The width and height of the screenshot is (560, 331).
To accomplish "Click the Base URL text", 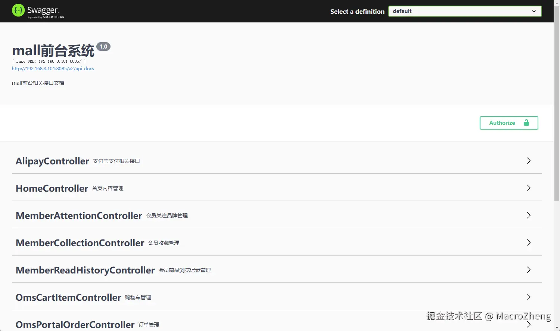I will (49, 61).
